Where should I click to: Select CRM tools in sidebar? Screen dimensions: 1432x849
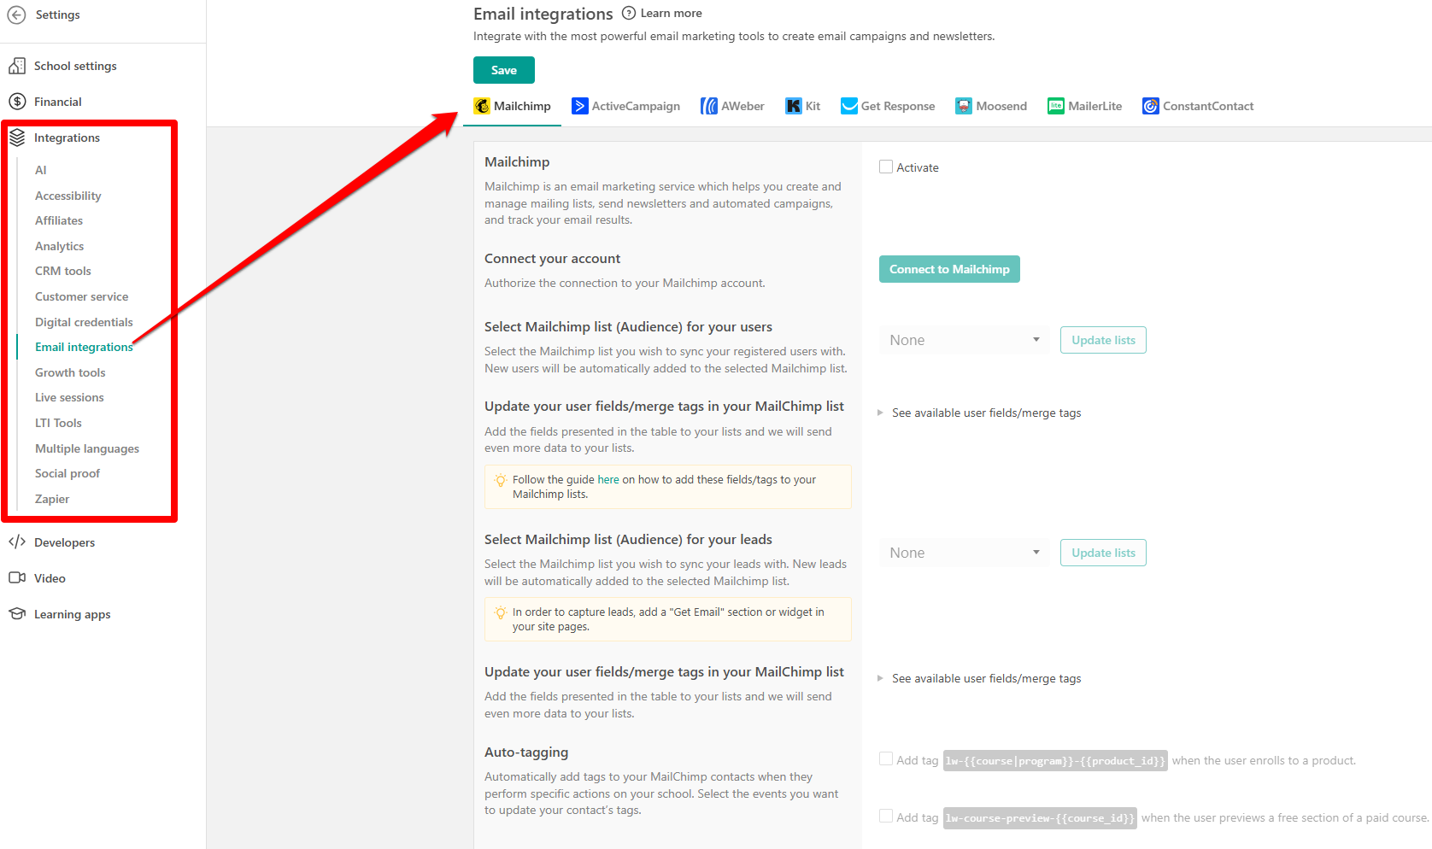tap(63, 271)
